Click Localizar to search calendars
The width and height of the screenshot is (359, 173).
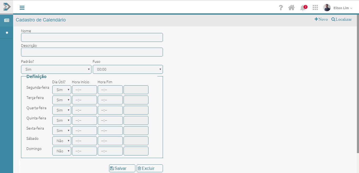341,19
